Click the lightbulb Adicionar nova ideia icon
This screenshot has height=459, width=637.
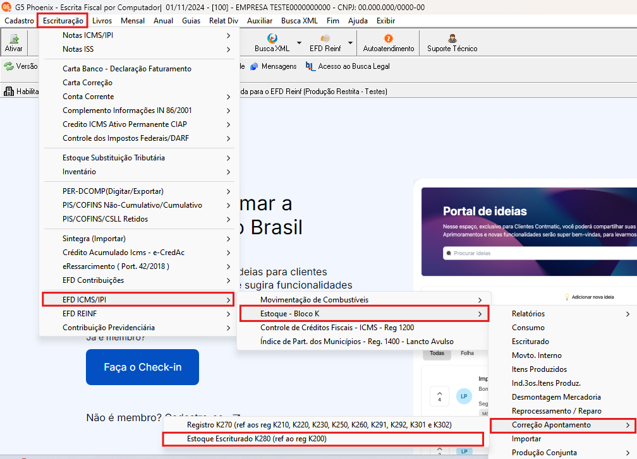click(567, 297)
